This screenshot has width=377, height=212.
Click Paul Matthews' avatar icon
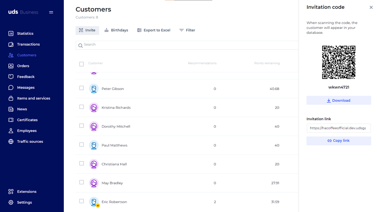click(94, 145)
